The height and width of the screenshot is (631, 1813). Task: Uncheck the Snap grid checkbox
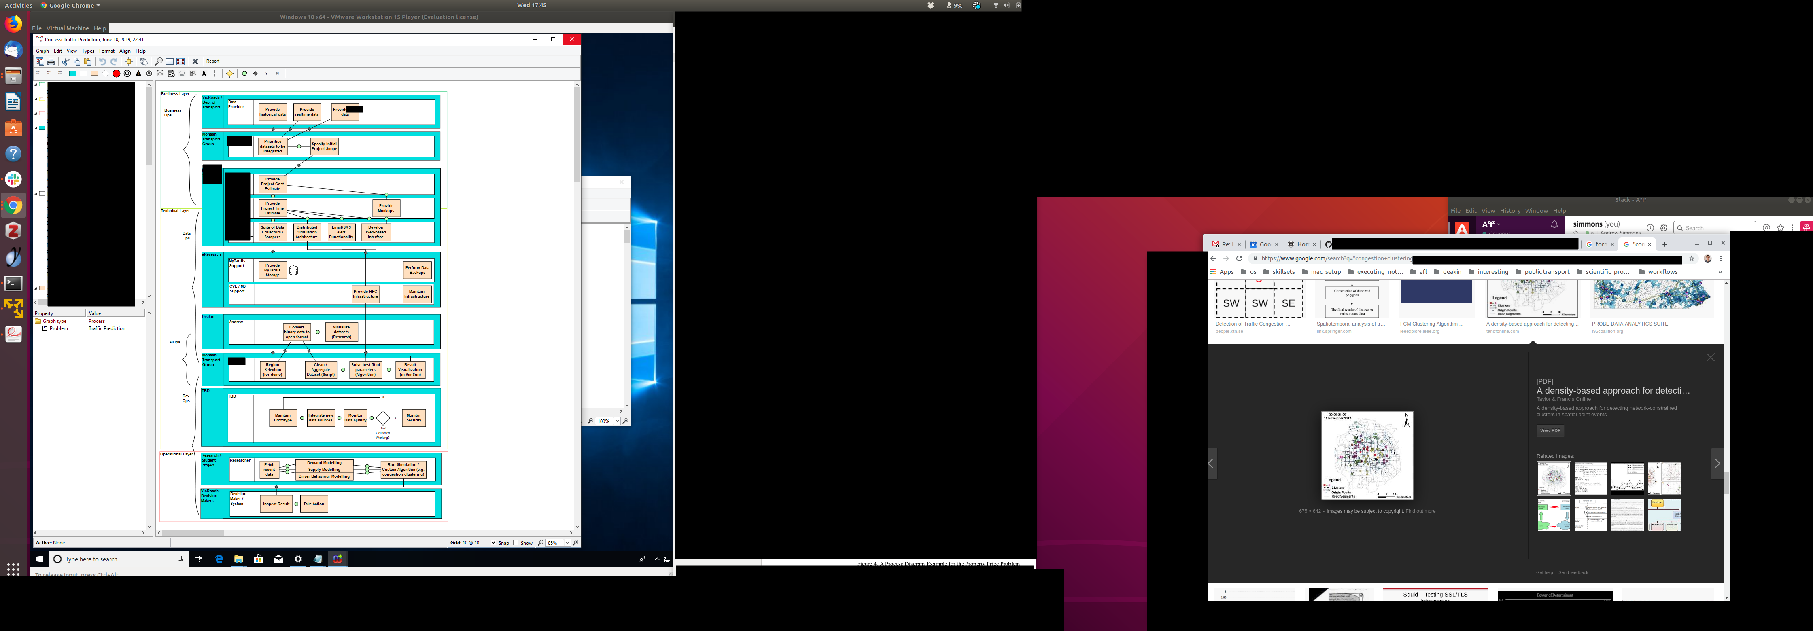(493, 542)
